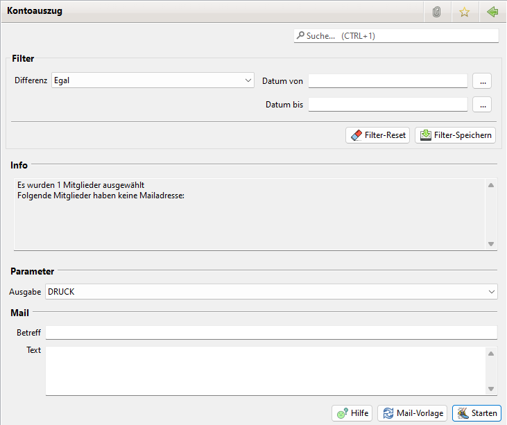Open the Mail-Vorlage template button

(x=413, y=413)
